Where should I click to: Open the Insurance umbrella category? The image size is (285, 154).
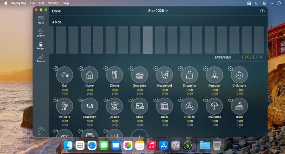click(214, 106)
